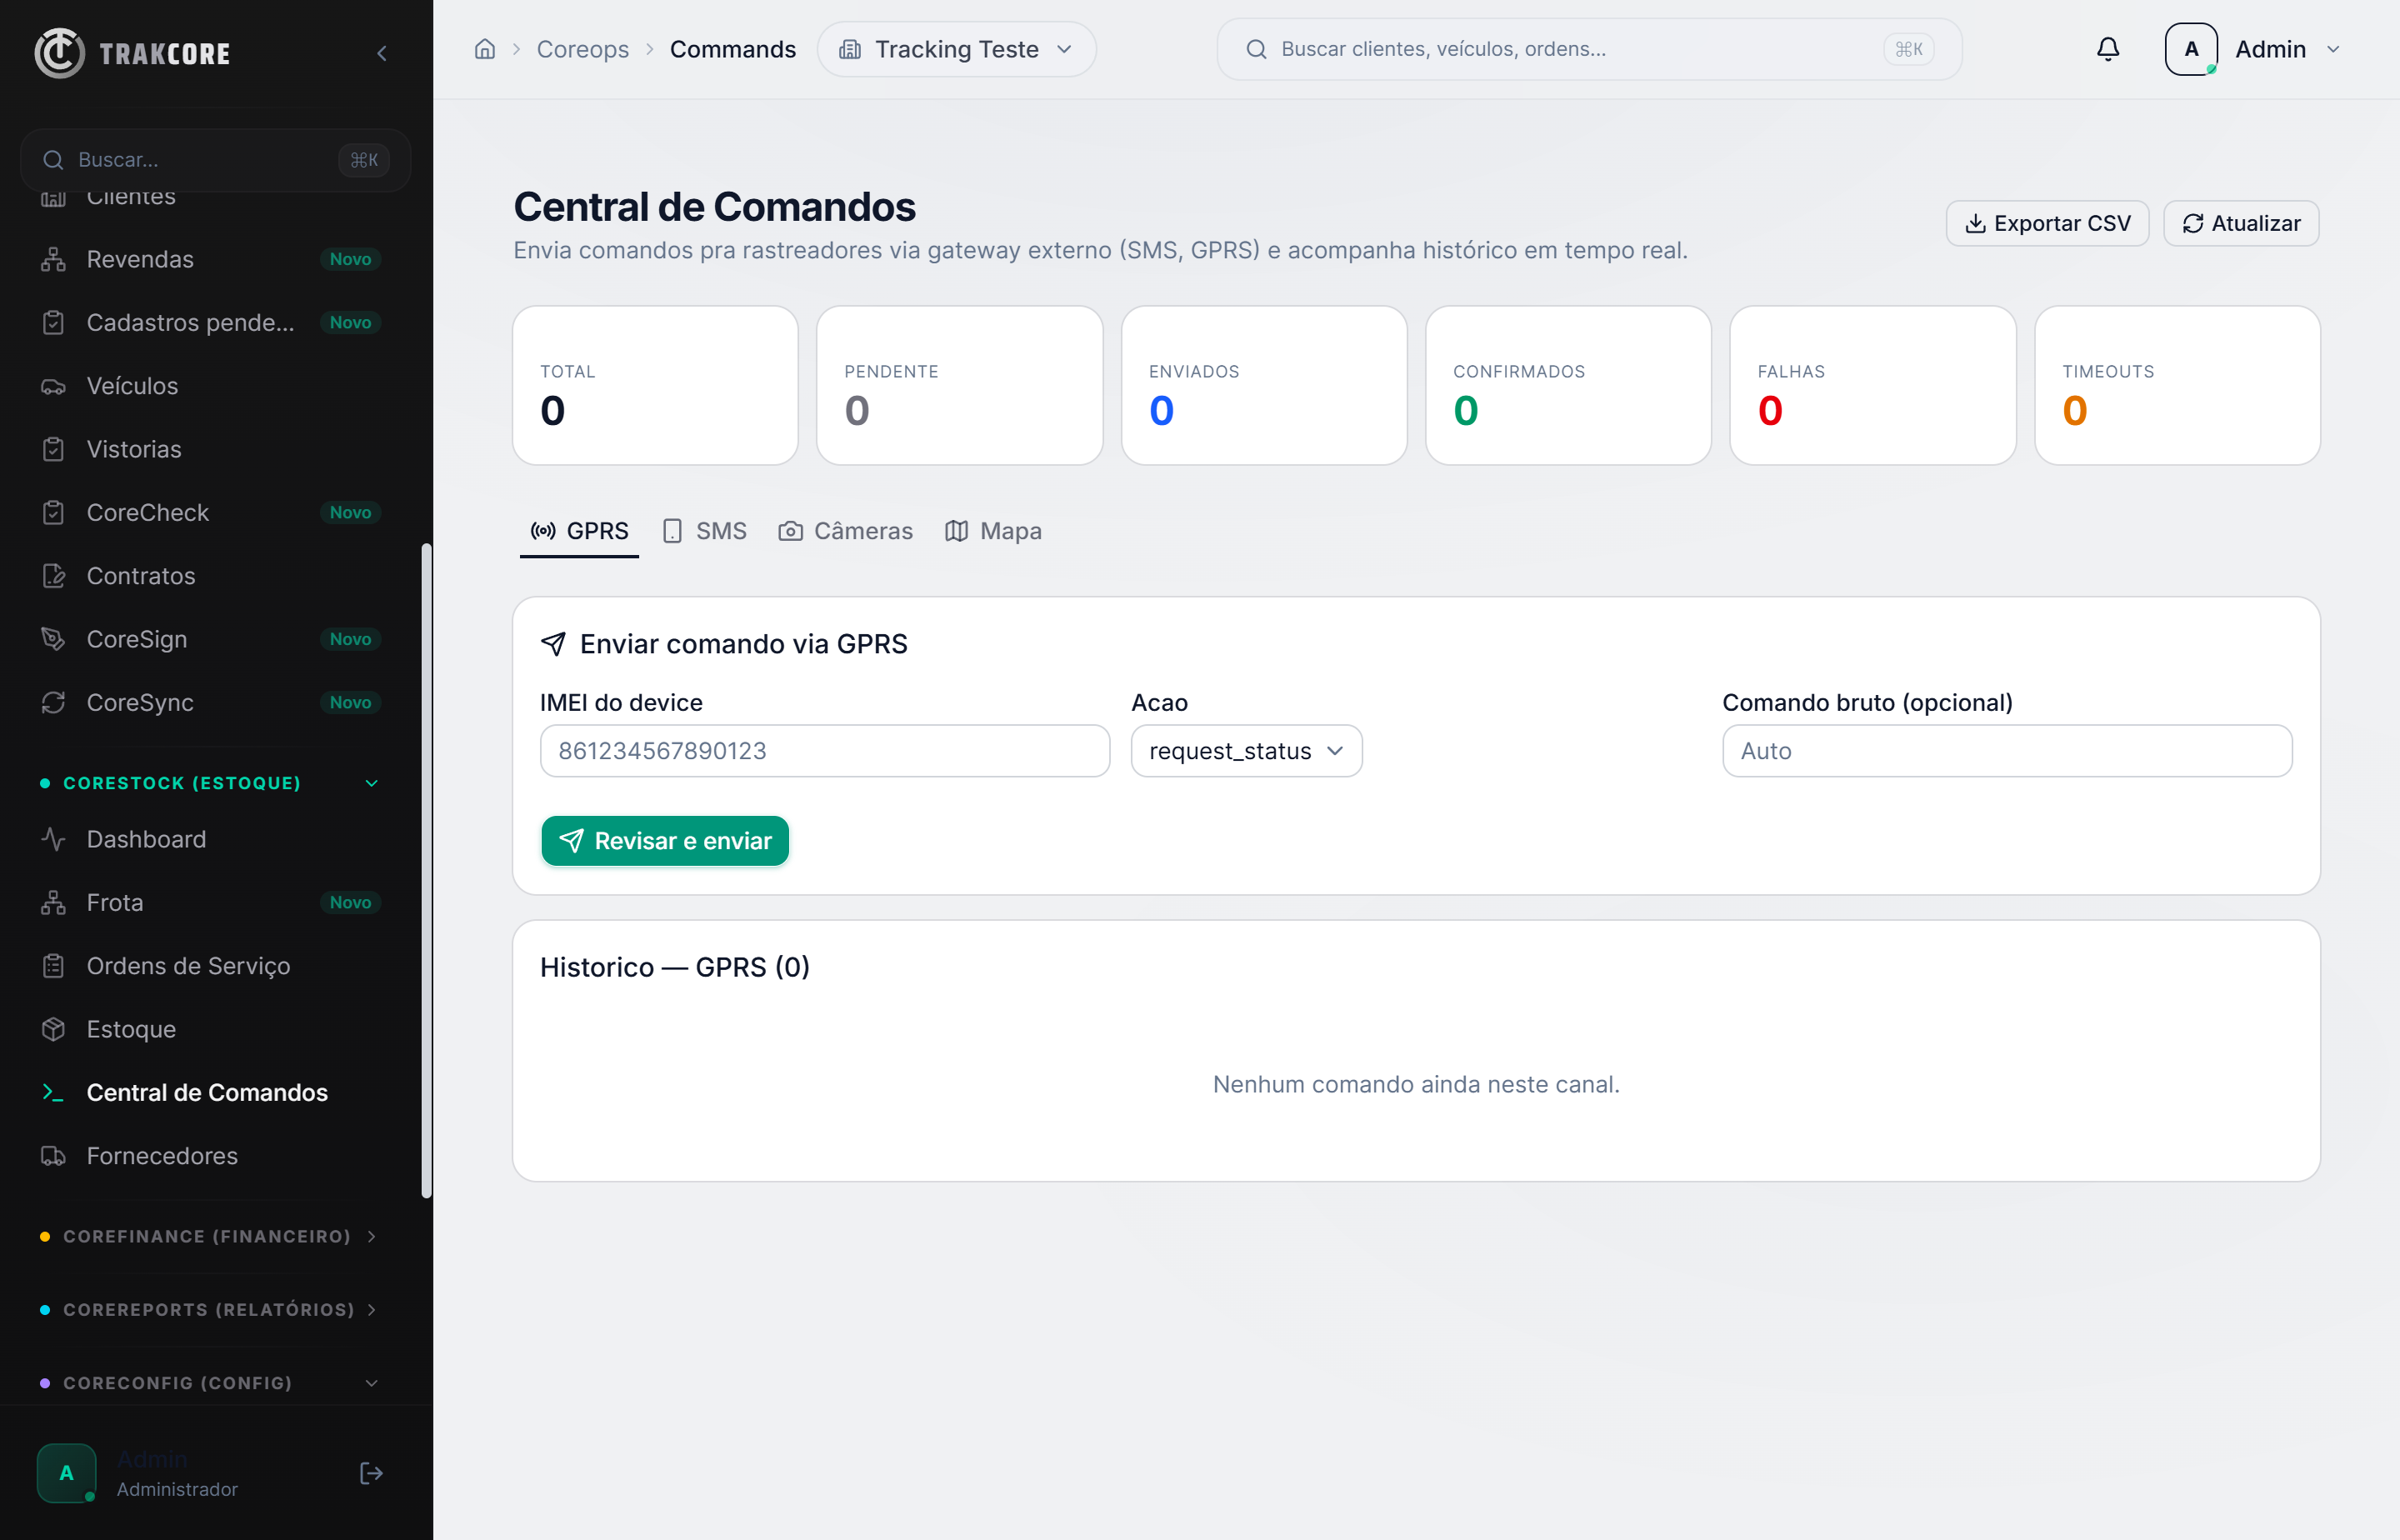2400x1540 pixels.
Task: Switch to the Câmeras tab
Action: click(x=846, y=531)
